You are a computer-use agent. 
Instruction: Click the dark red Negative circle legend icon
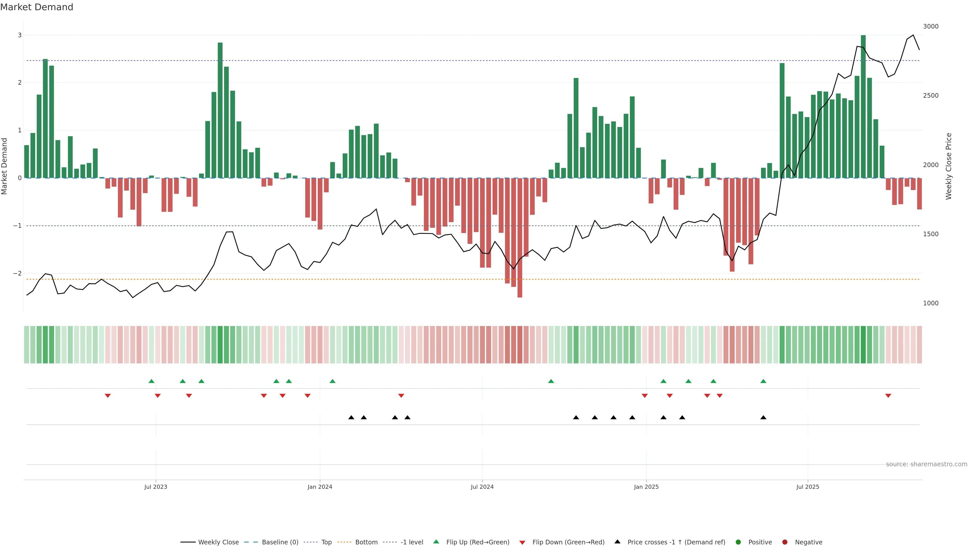pyautogui.click(x=785, y=542)
